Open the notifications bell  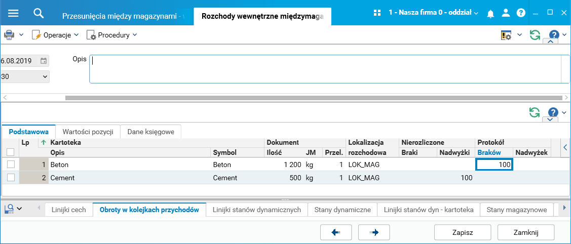pyautogui.click(x=490, y=14)
